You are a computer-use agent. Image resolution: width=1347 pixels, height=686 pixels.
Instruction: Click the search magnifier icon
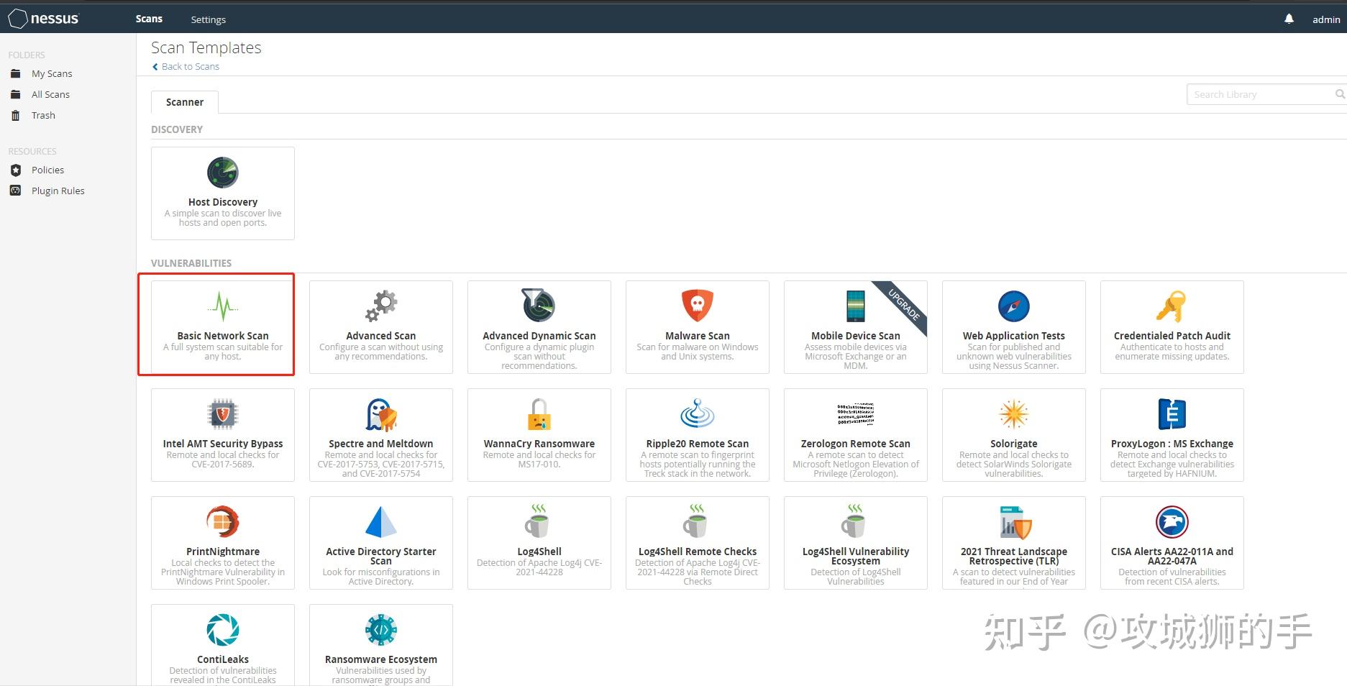[x=1340, y=94]
